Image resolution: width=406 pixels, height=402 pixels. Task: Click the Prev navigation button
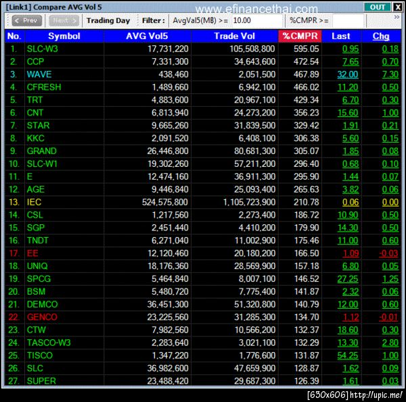26,20
